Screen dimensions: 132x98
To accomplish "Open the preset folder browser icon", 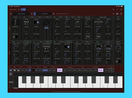I will (11, 14).
